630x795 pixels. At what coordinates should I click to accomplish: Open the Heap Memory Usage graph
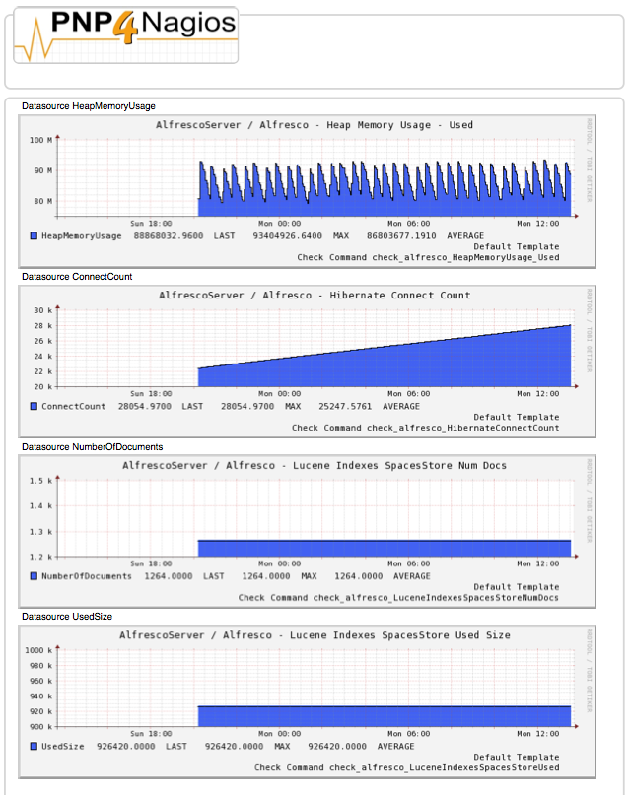pos(308,191)
